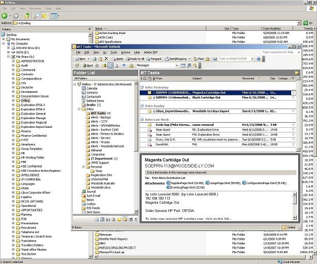The image size is (317, 264).
Task: Collapse the Date: Last Week message group
Action: click(x=142, y=119)
